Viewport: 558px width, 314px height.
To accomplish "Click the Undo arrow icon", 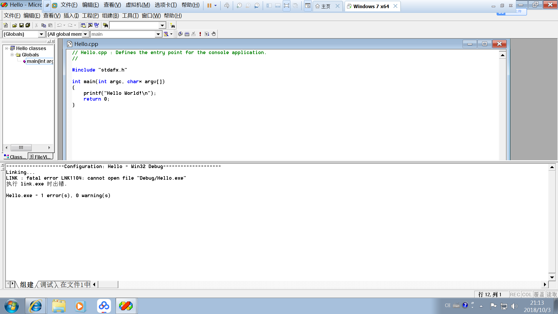I will 59,26.
